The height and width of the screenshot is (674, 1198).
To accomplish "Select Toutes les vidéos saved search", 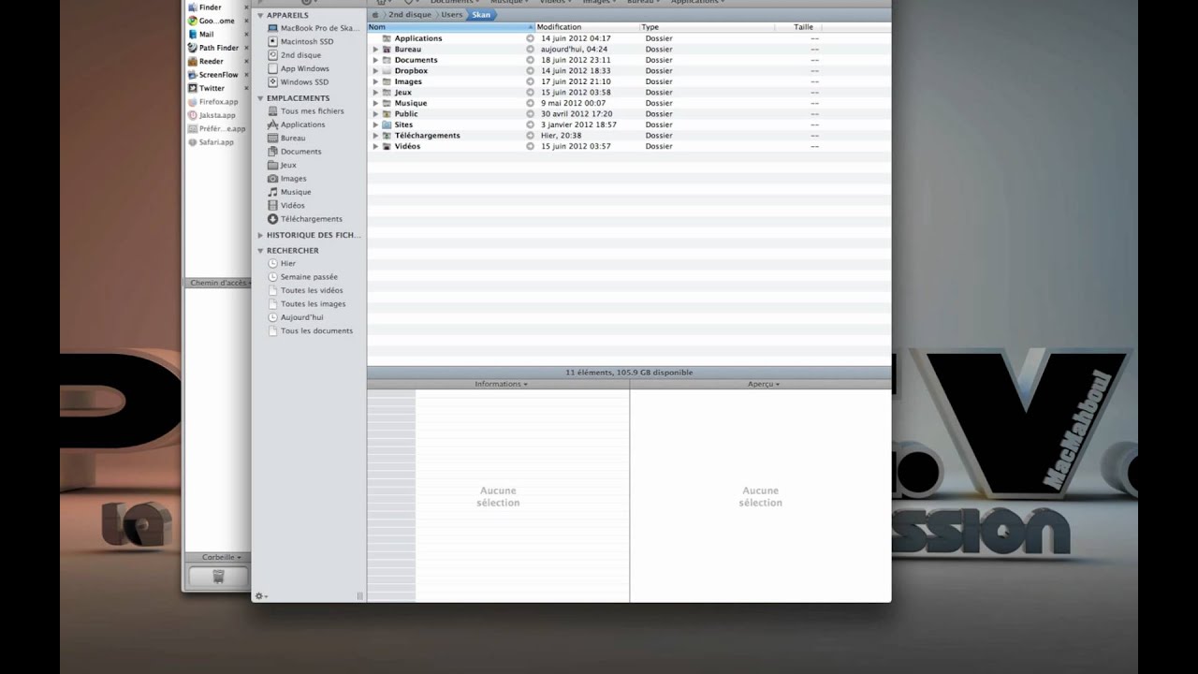I will 305,290.
